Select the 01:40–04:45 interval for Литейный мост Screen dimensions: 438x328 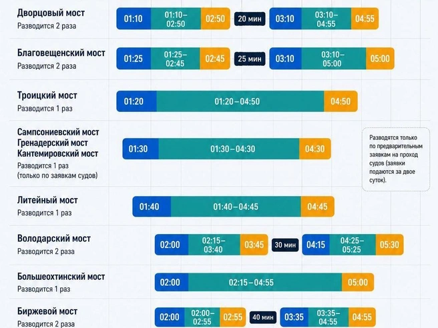pos(236,207)
